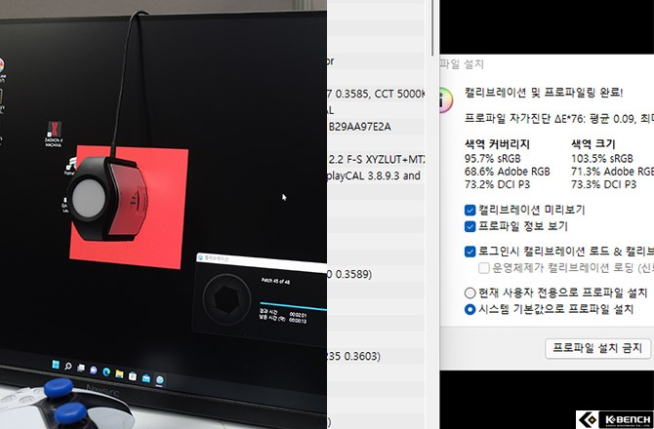Viewport: 654px width, 429px height.
Task: Select the running DisplayCAL taskbar icon
Action: click(x=160, y=380)
